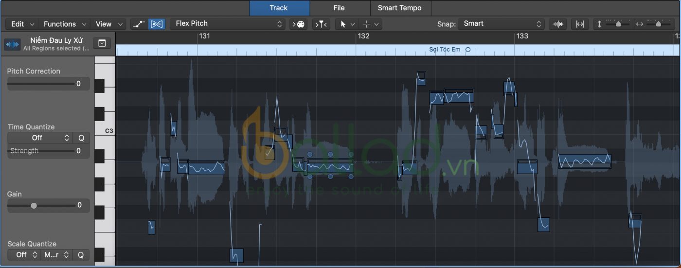Click bar 133 in the ruler
This screenshot has width=681, height=268.
point(522,36)
